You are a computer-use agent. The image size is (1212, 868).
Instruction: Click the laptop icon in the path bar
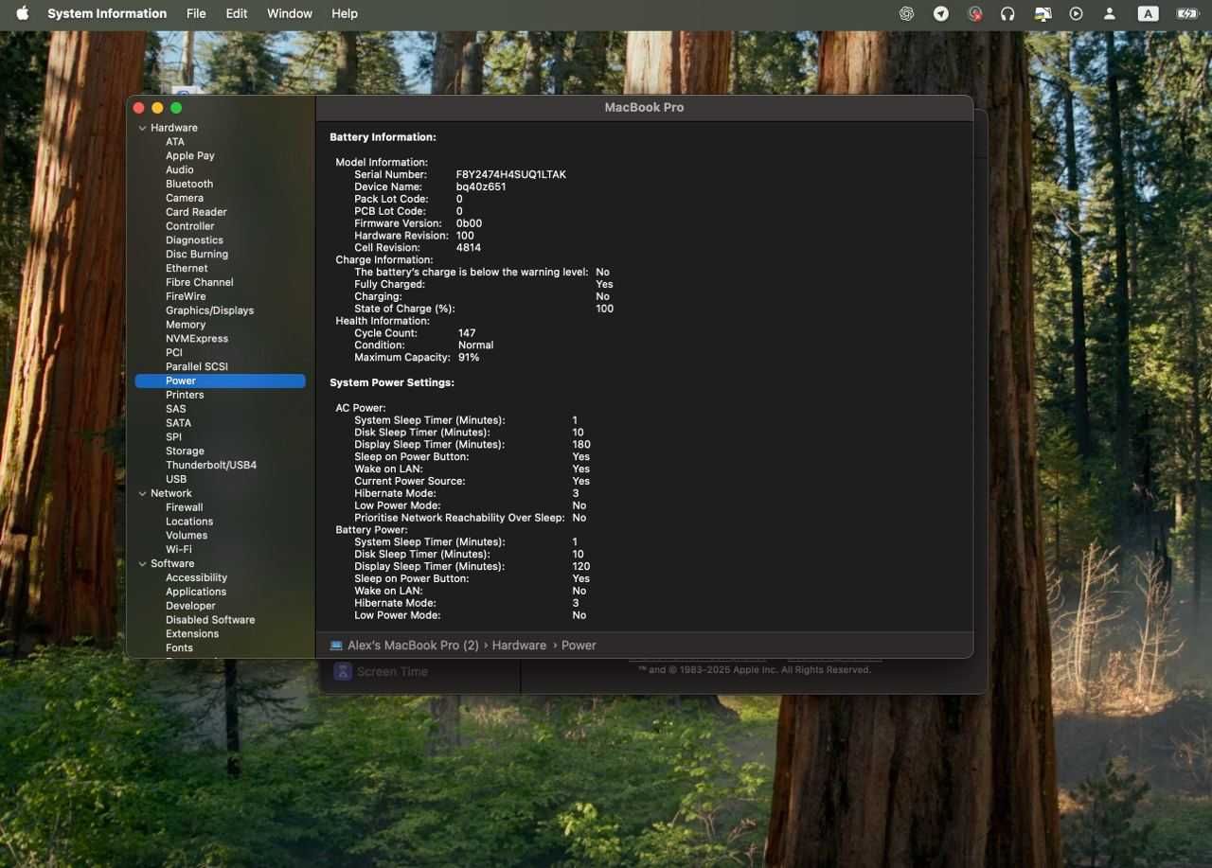coord(336,646)
